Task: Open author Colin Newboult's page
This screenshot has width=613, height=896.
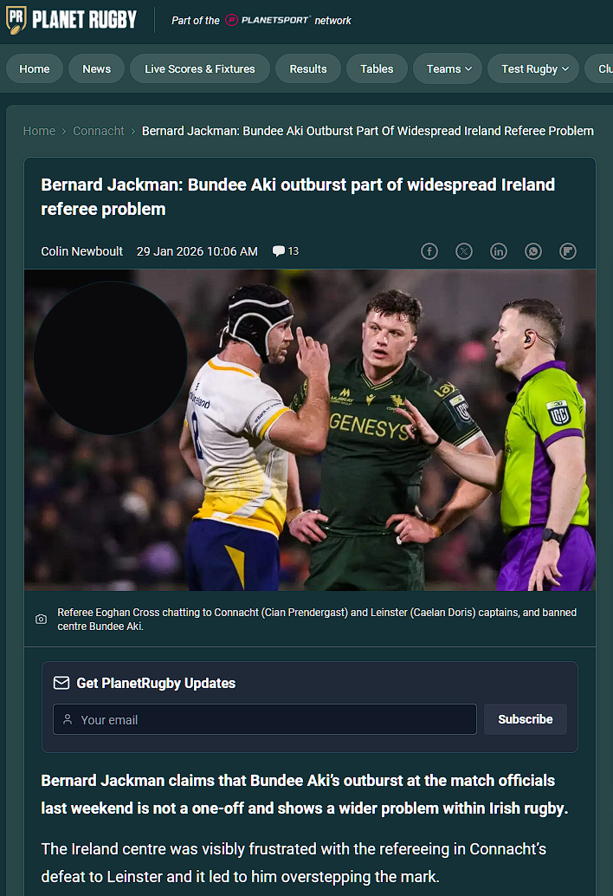Action: 81,251
